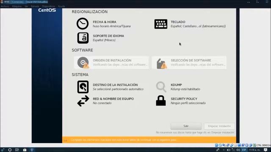Open the Máquina menu in VirtualBox

point(17,6)
